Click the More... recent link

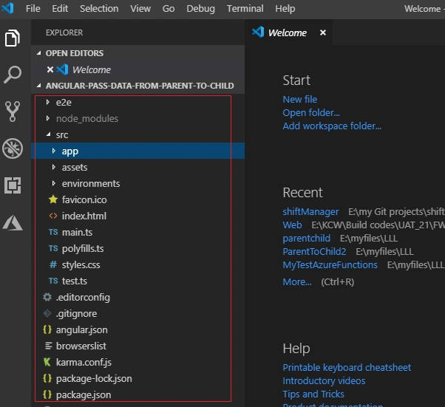coord(297,281)
